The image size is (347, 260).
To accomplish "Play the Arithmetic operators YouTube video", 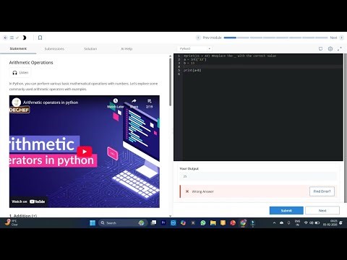I will [85, 152].
